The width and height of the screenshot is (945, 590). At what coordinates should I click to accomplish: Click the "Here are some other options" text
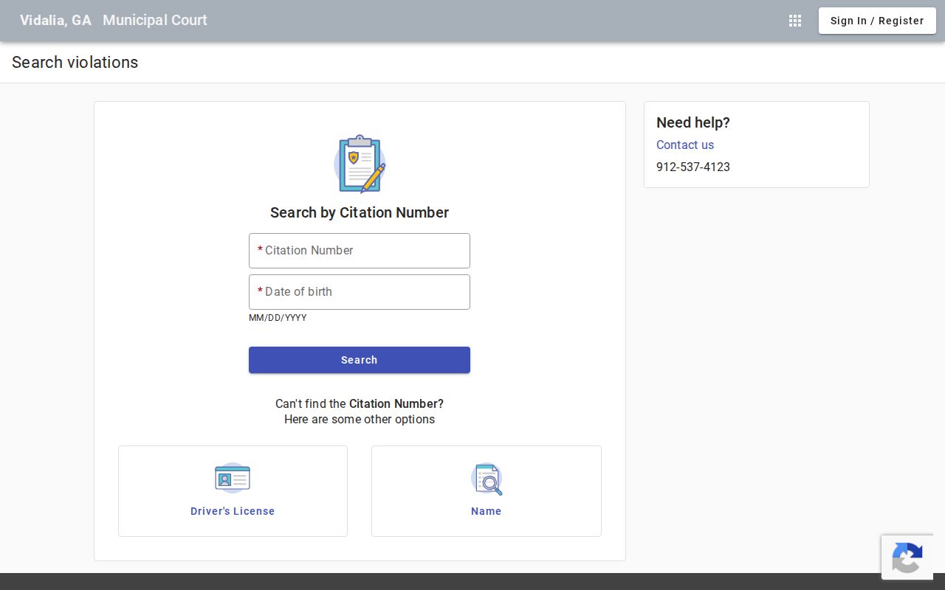point(360,419)
